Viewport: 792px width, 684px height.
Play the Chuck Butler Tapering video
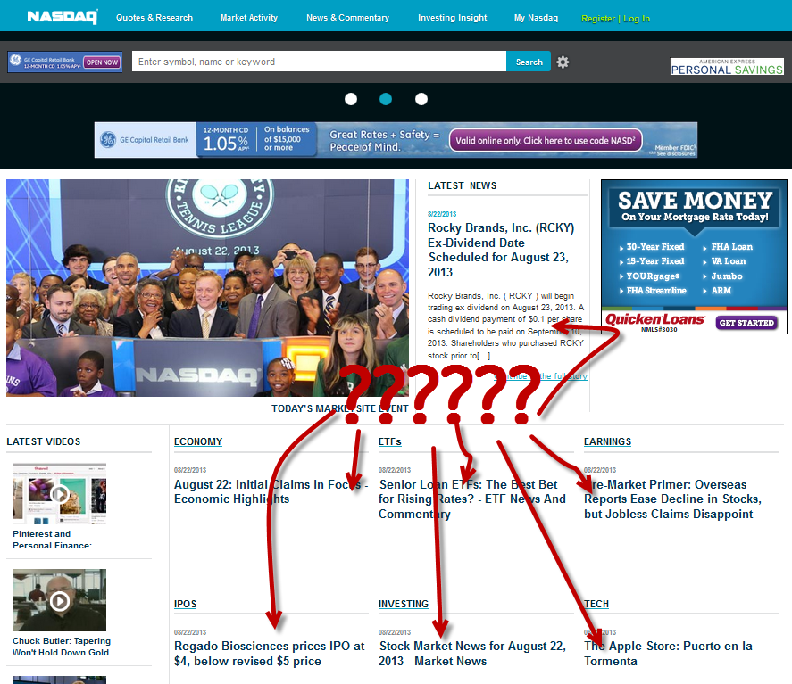point(59,600)
